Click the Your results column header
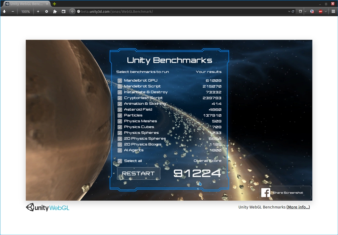 (x=209, y=72)
